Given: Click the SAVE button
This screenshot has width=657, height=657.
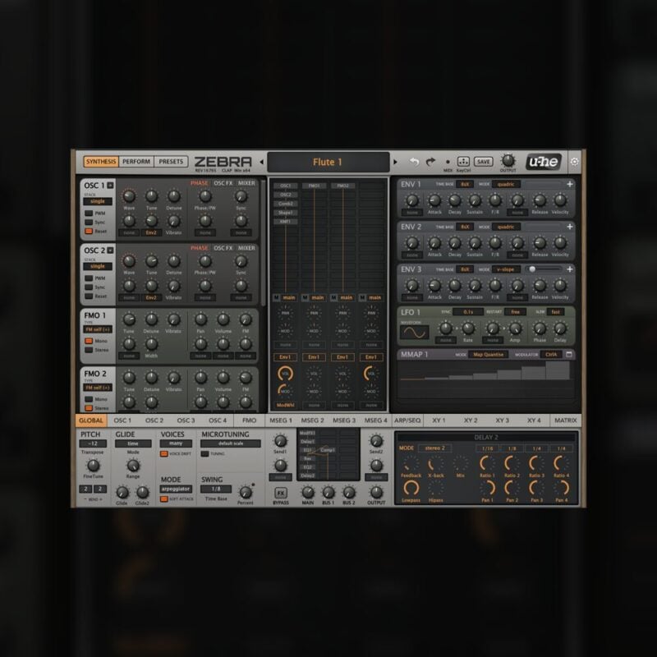Looking at the screenshot, I should click(483, 162).
